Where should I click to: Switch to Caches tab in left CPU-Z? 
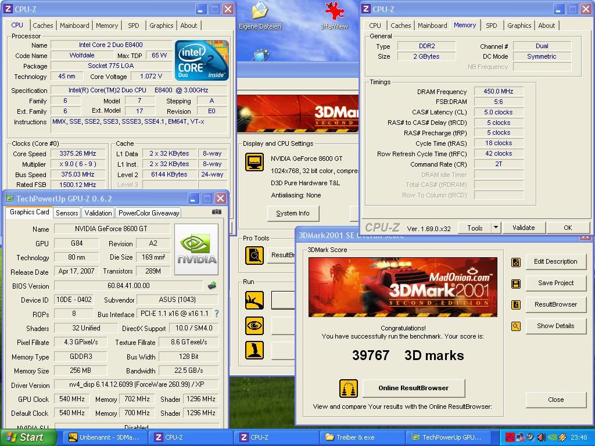coord(43,26)
